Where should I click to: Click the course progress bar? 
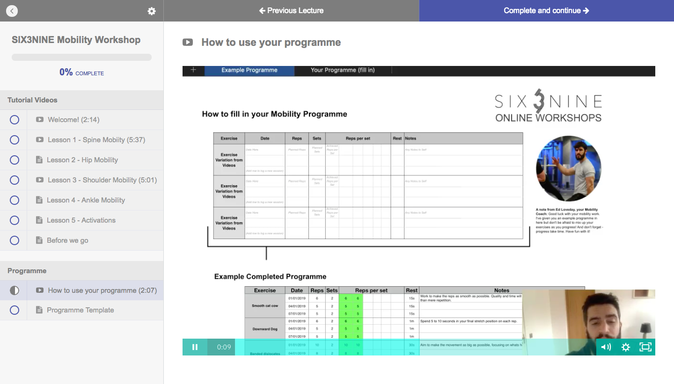click(x=81, y=58)
